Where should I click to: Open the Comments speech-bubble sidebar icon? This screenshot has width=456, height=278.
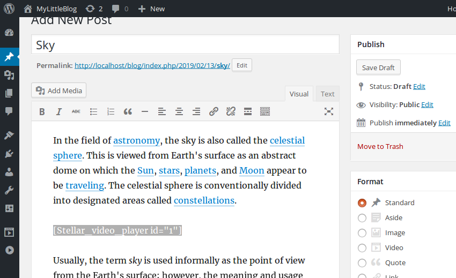click(x=9, y=111)
